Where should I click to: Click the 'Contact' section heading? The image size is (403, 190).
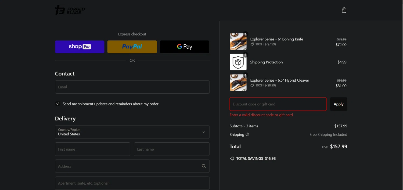pos(65,74)
